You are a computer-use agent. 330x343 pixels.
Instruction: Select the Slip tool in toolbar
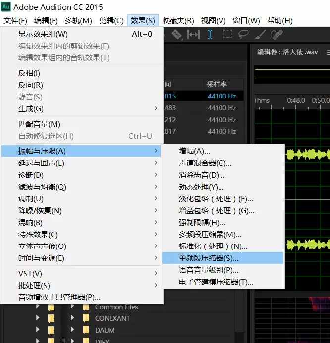pyautogui.click(x=193, y=34)
